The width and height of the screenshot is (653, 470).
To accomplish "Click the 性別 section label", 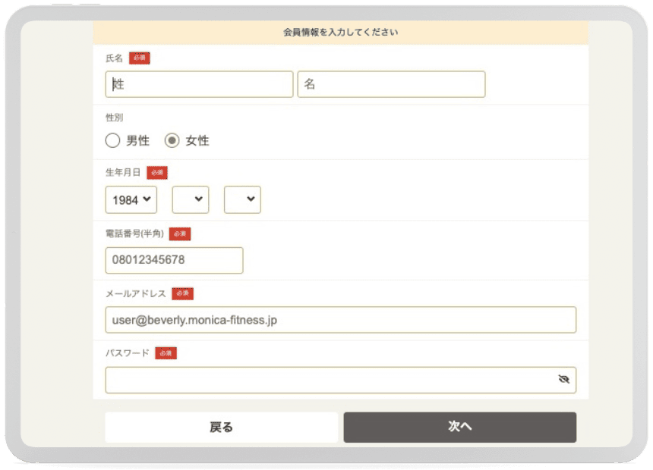I will click(114, 117).
